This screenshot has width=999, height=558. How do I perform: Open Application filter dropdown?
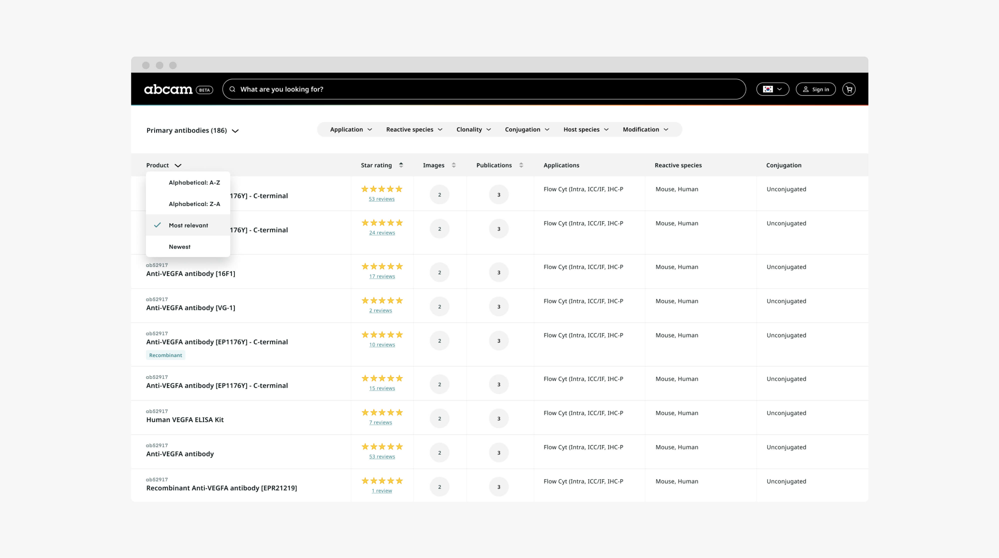pos(351,130)
